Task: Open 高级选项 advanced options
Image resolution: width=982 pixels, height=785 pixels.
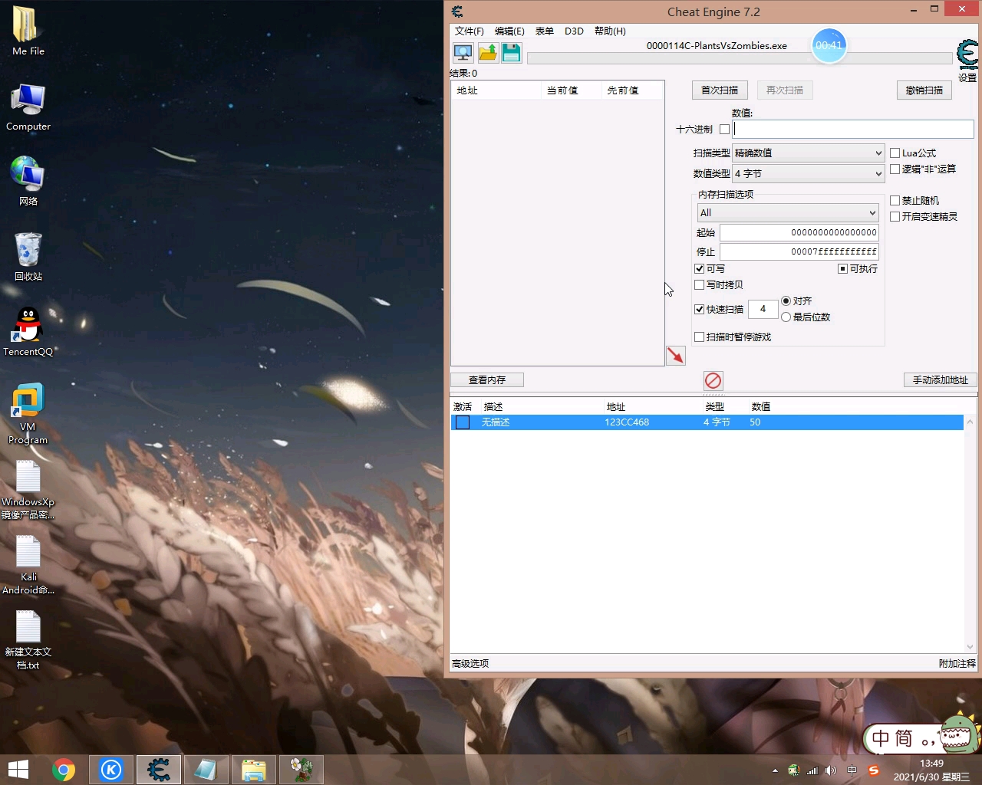Action: click(470, 664)
